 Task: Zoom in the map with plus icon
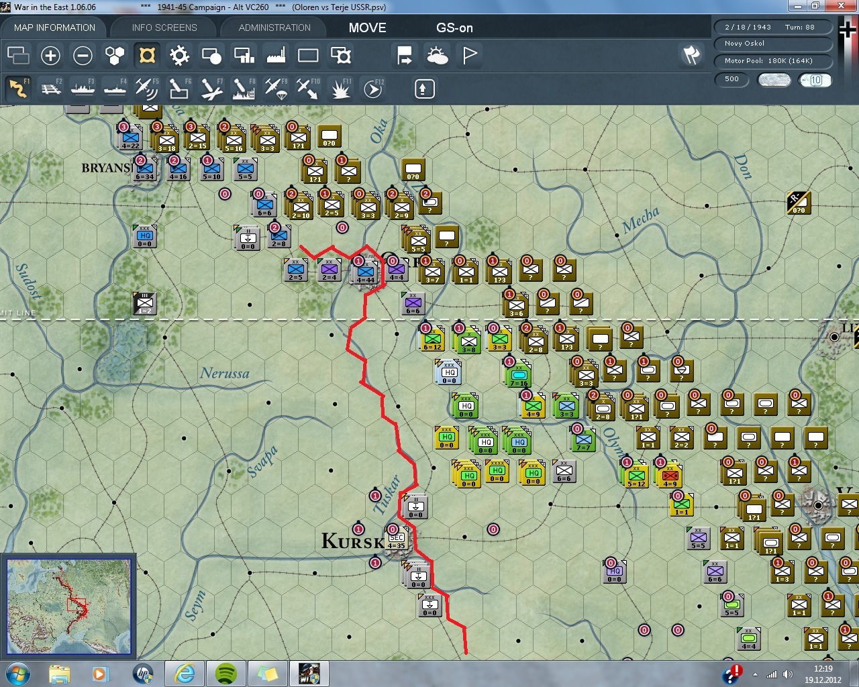point(50,56)
